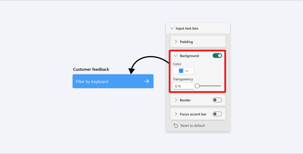
Task: Select the Customer feedback title
Action: 91,69
